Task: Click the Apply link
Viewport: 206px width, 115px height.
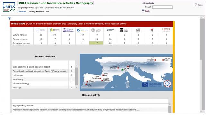Action: pos(147,11)
